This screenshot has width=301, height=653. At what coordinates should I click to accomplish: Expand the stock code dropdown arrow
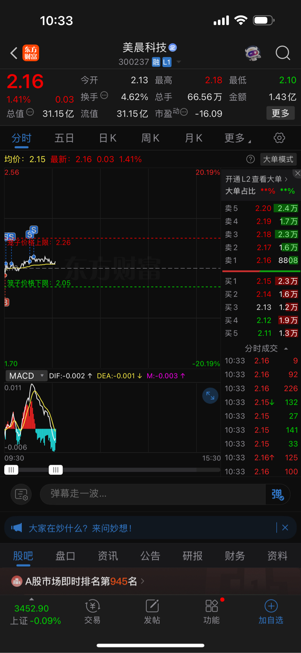click(x=179, y=62)
